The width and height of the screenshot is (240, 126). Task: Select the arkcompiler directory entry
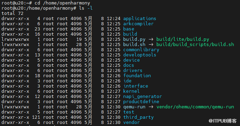pos(138,24)
